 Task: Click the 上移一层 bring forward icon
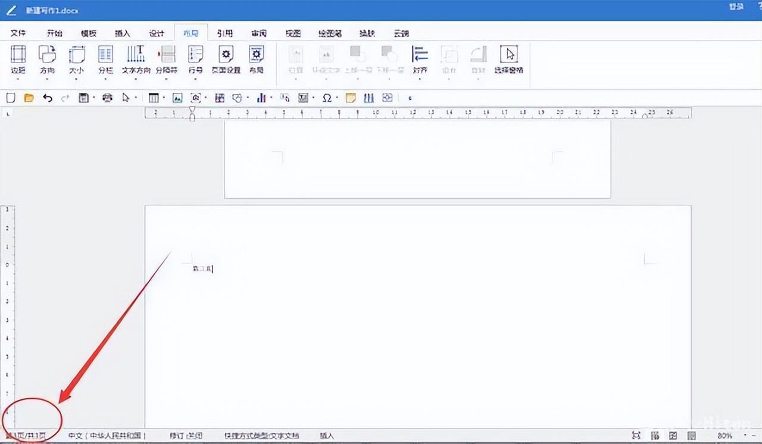(357, 54)
